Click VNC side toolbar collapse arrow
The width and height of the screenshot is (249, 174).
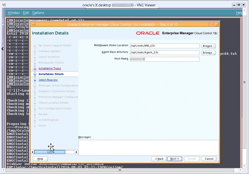pyautogui.click(x=2, y=49)
